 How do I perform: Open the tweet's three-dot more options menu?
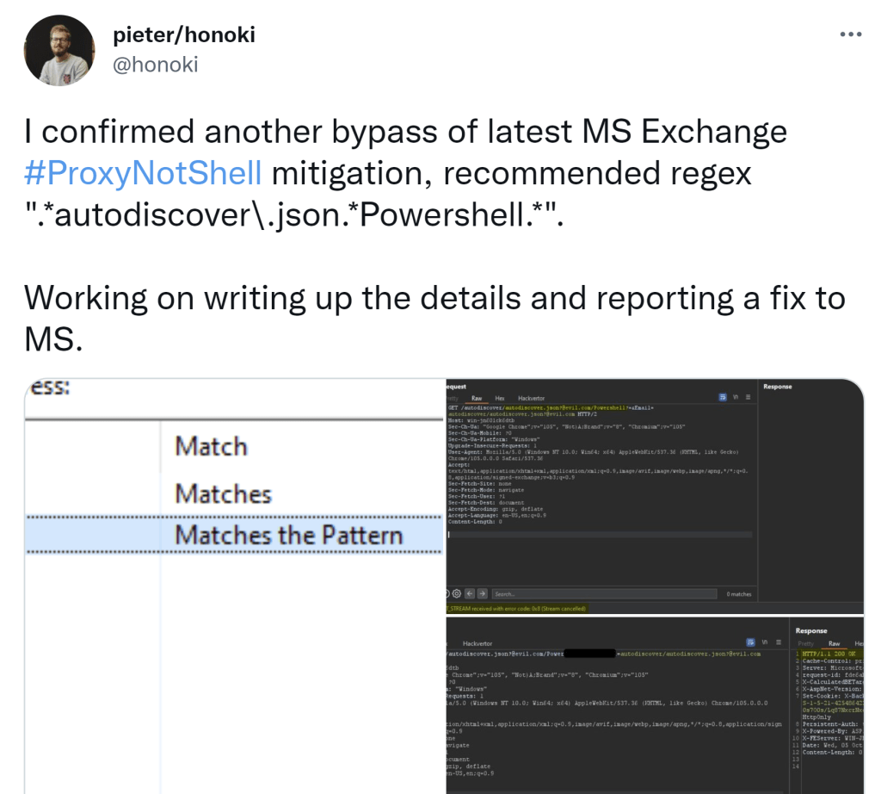click(850, 35)
